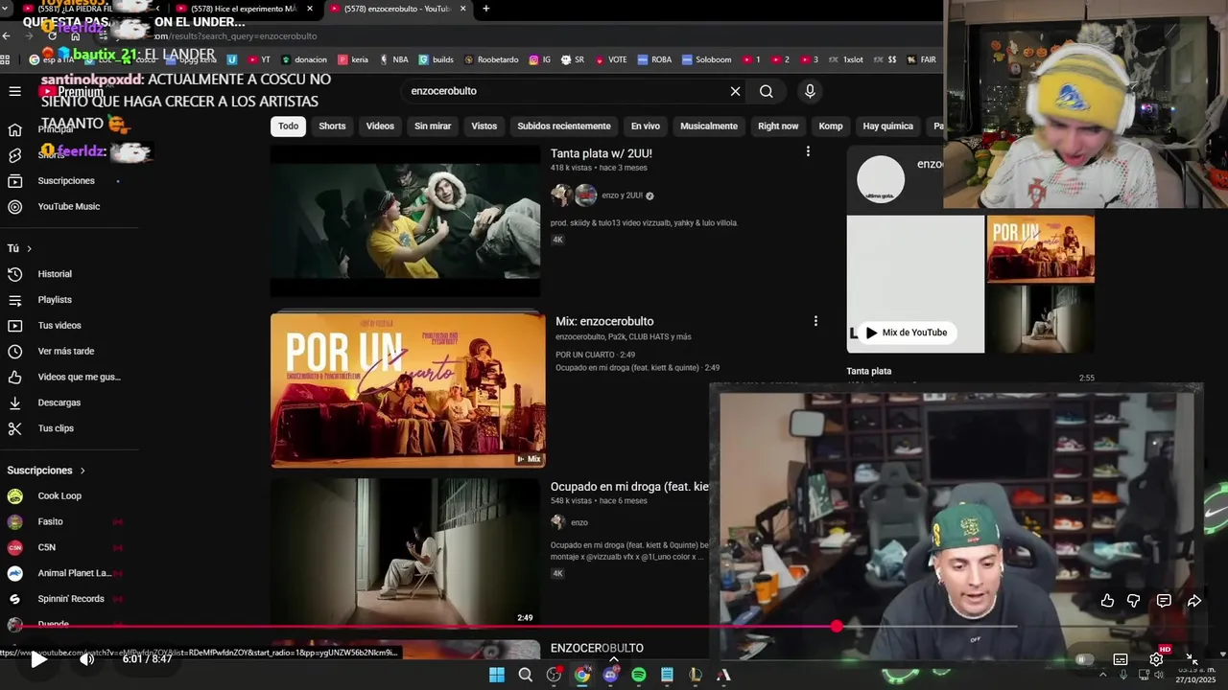
Task: Open Spotify from the taskbar
Action: pos(639,675)
